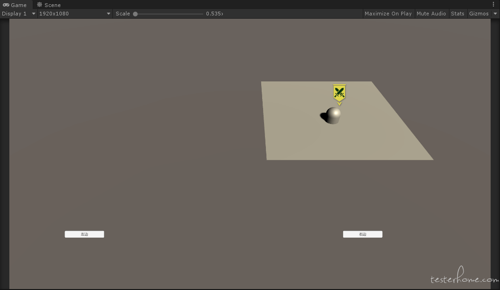Viewport: 500px width, 290px height.
Task: Toggle the Stats overlay
Action: click(x=457, y=14)
